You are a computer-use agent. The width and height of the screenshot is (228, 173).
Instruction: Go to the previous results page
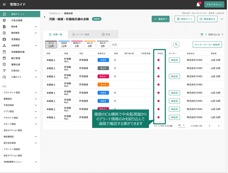pyautogui.click(x=209, y=126)
